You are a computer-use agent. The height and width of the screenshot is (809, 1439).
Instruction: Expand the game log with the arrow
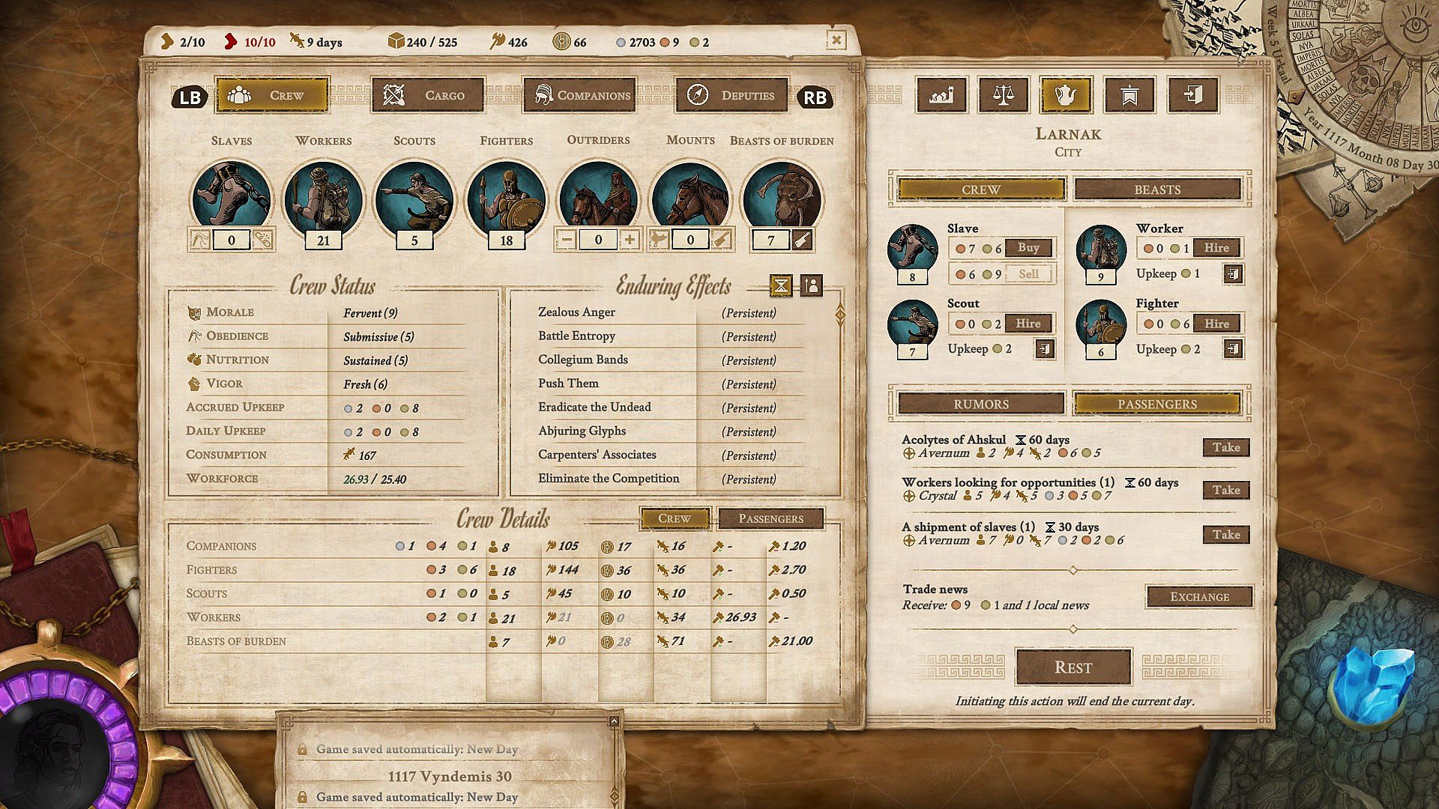point(614,721)
